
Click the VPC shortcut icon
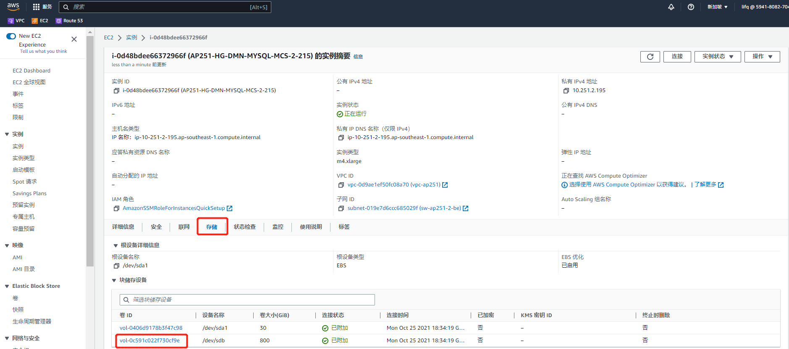coord(10,21)
